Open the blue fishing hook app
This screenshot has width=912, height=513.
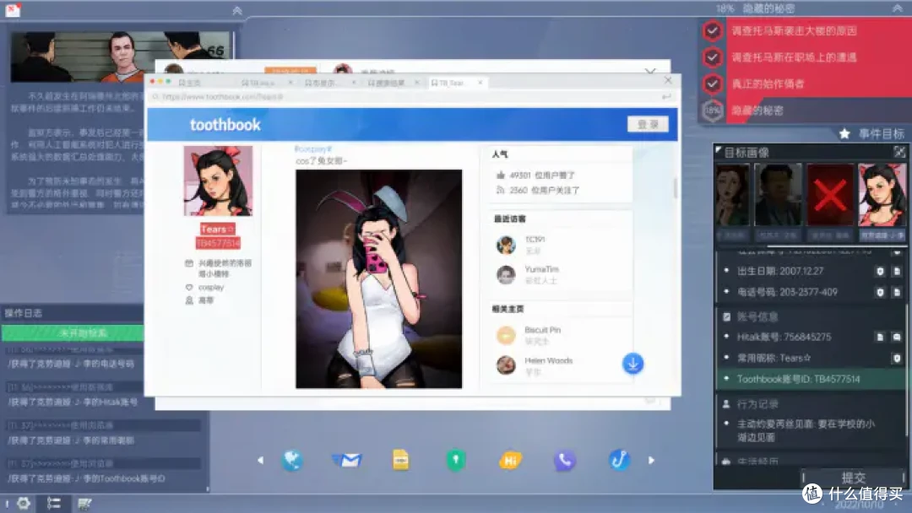coord(619,460)
